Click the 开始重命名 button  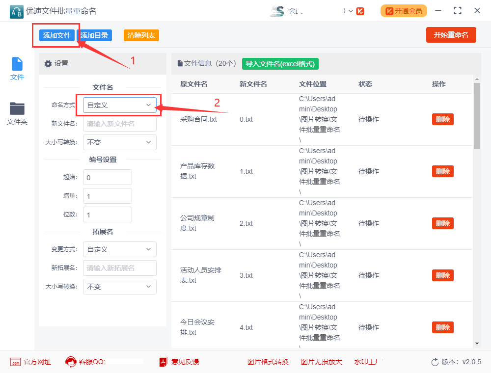(451, 35)
